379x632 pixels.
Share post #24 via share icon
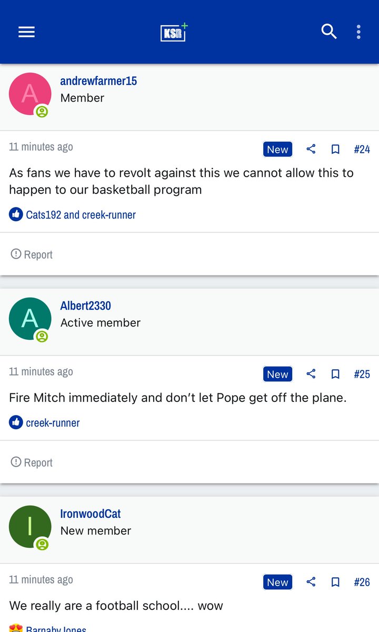click(x=311, y=149)
